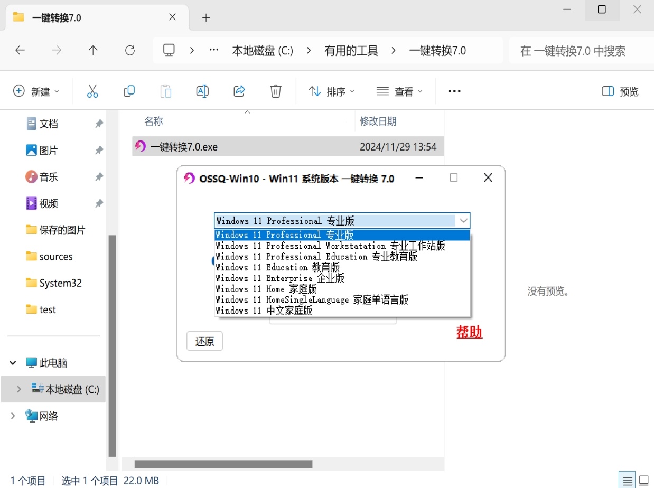Select the file 一键转换7.0.exe
The height and width of the screenshot is (488, 654).
coord(288,147)
